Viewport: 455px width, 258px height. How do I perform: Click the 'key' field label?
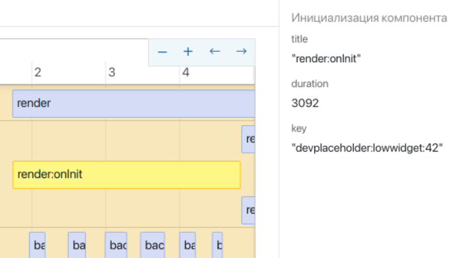click(x=299, y=128)
